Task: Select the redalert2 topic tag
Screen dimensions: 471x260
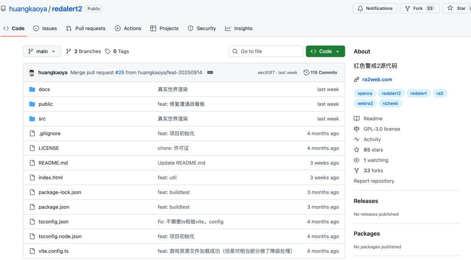Action: (391, 93)
